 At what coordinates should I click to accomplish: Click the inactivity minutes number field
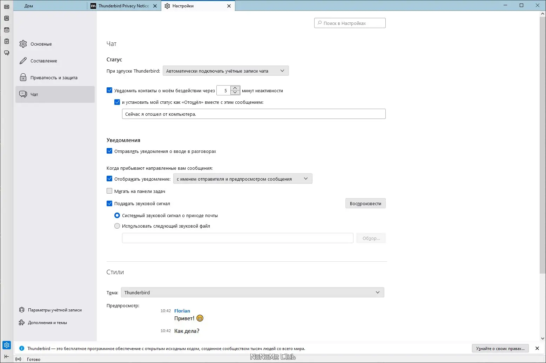224,90
